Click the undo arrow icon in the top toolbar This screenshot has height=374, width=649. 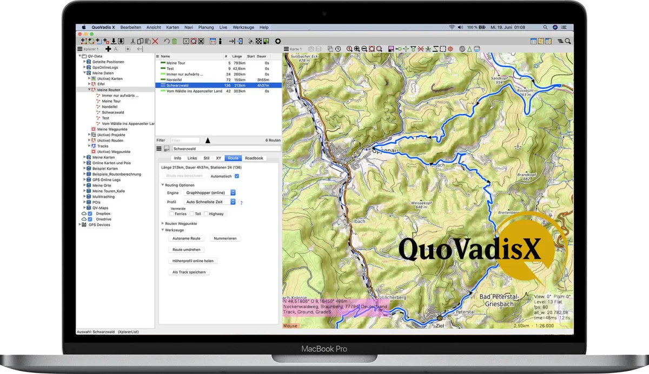[x=167, y=41]
